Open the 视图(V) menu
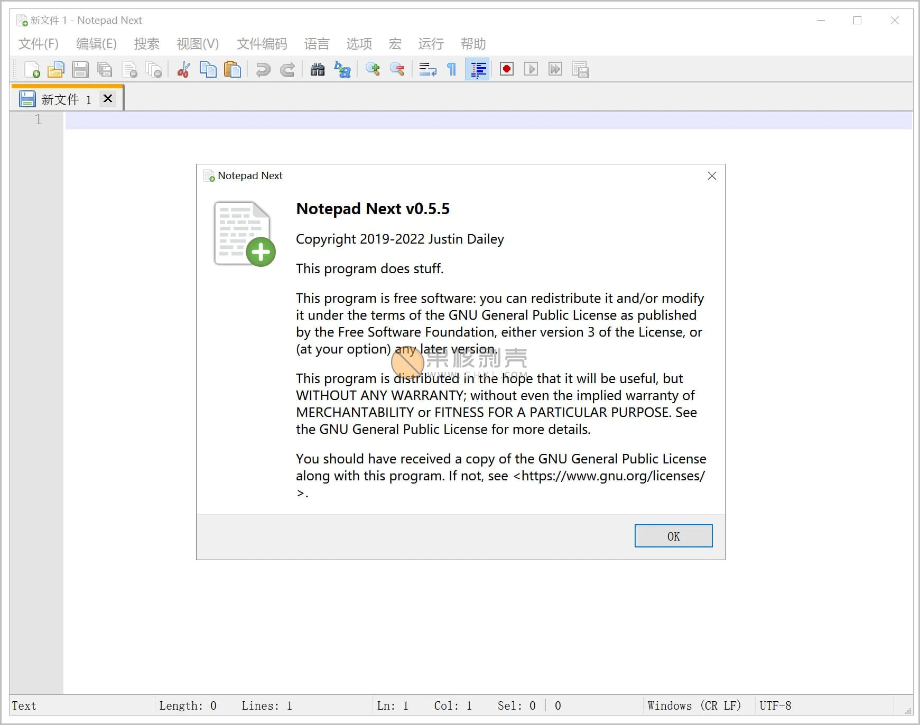Screen dimensions: 920x725 click(x=198, y=44)
